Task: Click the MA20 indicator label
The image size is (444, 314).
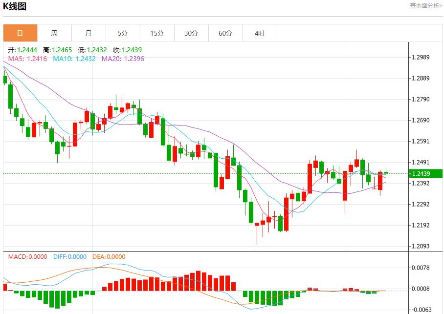Action: [123, 59]
